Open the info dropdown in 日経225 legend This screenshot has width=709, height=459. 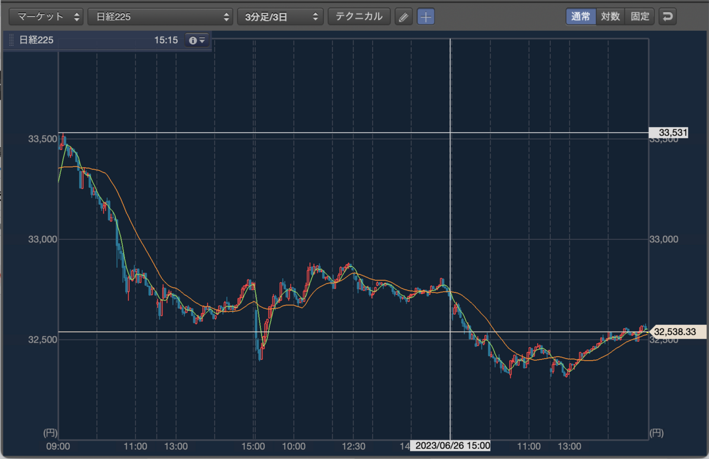197,40
